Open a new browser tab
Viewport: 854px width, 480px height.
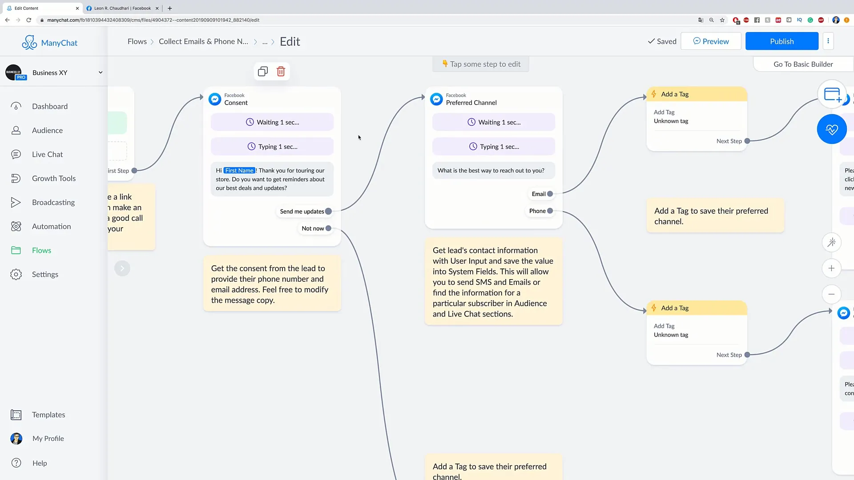pyautogui.click(x=169, y=8)
